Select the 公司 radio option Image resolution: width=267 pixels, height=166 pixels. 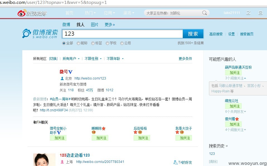tap(122, 43)
